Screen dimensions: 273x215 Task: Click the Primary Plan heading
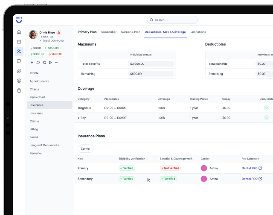click(x=87, y=32)
